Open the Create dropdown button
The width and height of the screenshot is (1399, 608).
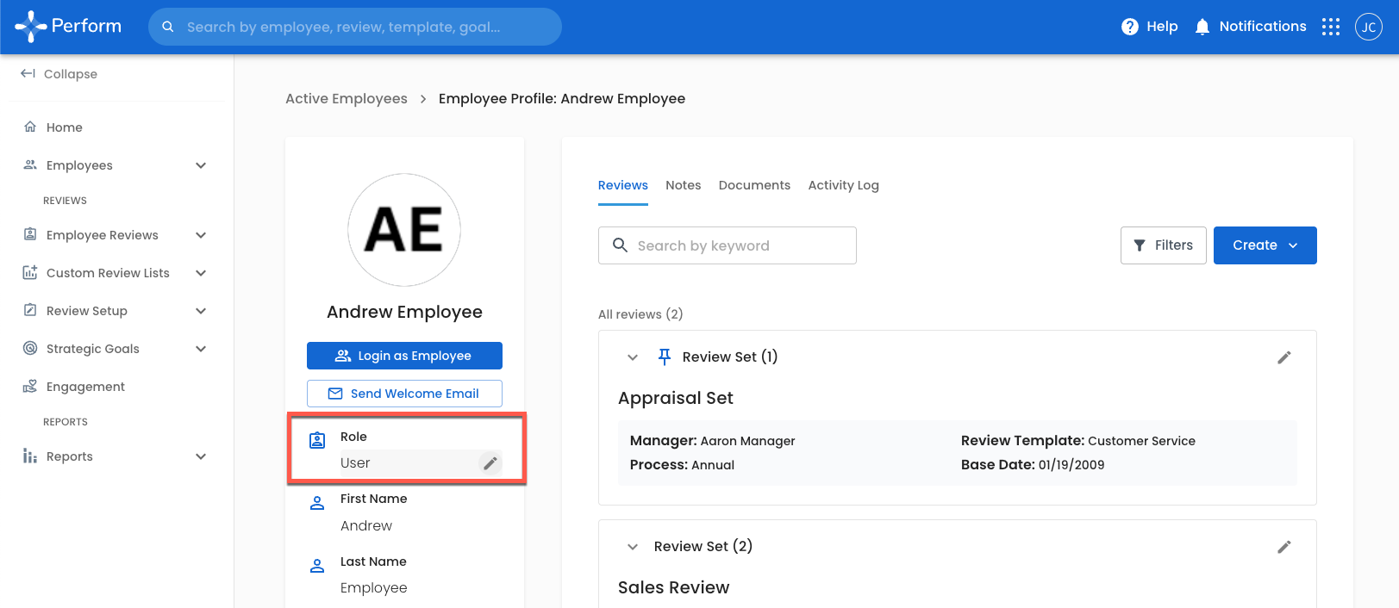[1265, 245]
